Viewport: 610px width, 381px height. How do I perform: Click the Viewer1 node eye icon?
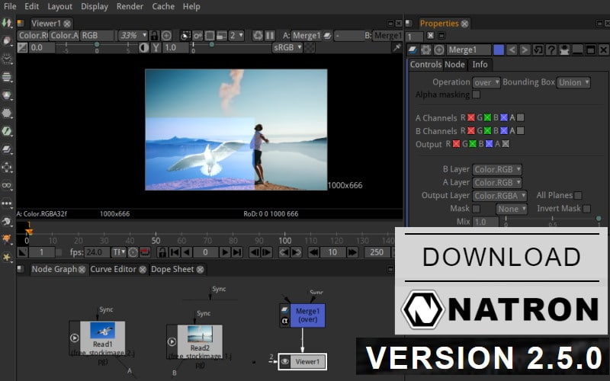coord(285,361)
